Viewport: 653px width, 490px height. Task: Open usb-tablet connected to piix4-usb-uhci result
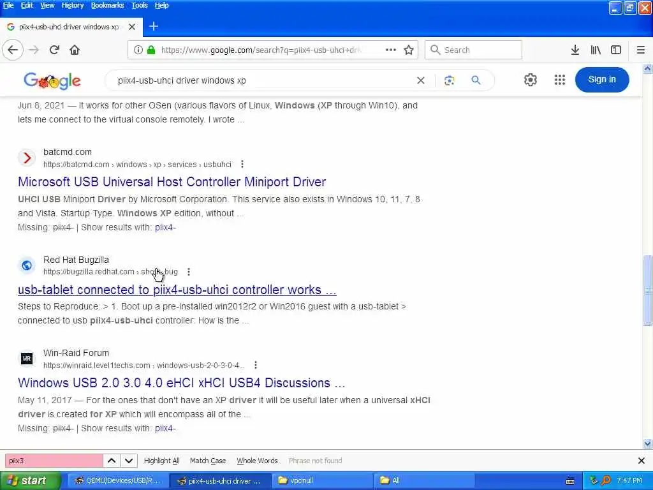click(177, 290)
